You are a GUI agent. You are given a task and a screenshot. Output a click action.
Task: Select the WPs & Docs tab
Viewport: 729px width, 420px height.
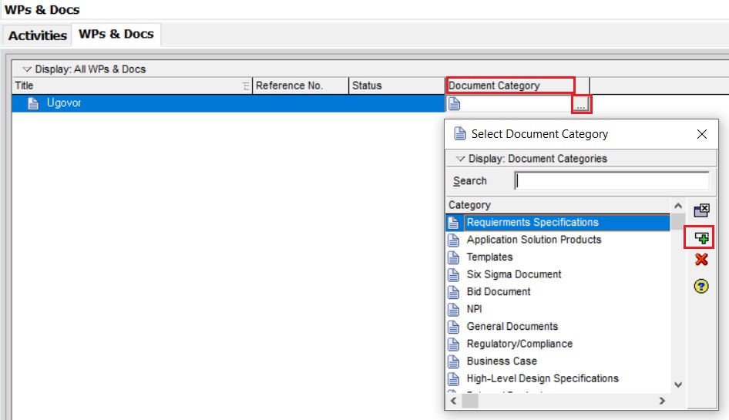click(x=116, y=35)
